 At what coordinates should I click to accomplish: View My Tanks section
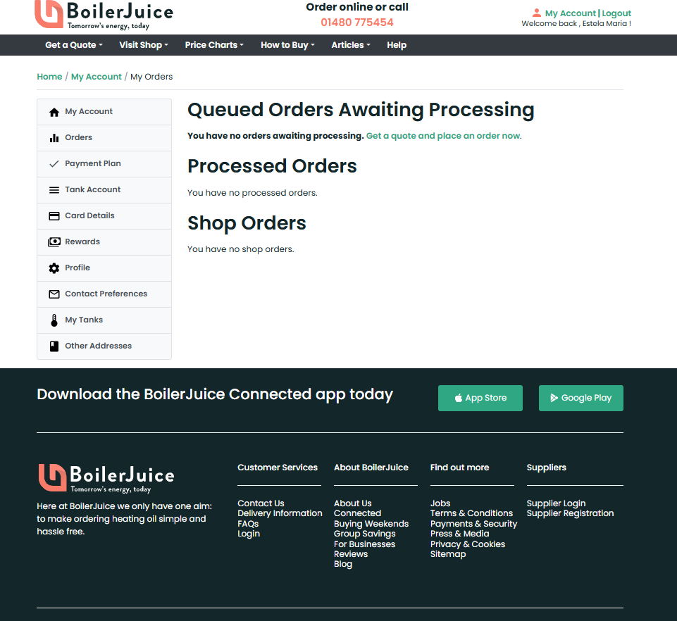(x=104, y=320)
